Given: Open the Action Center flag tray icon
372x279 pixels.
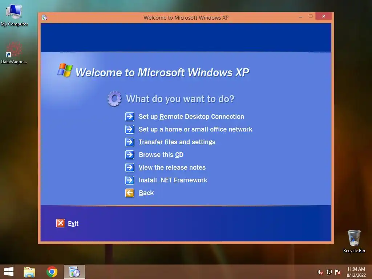Looking at the screenshot, I should (337, 272).
